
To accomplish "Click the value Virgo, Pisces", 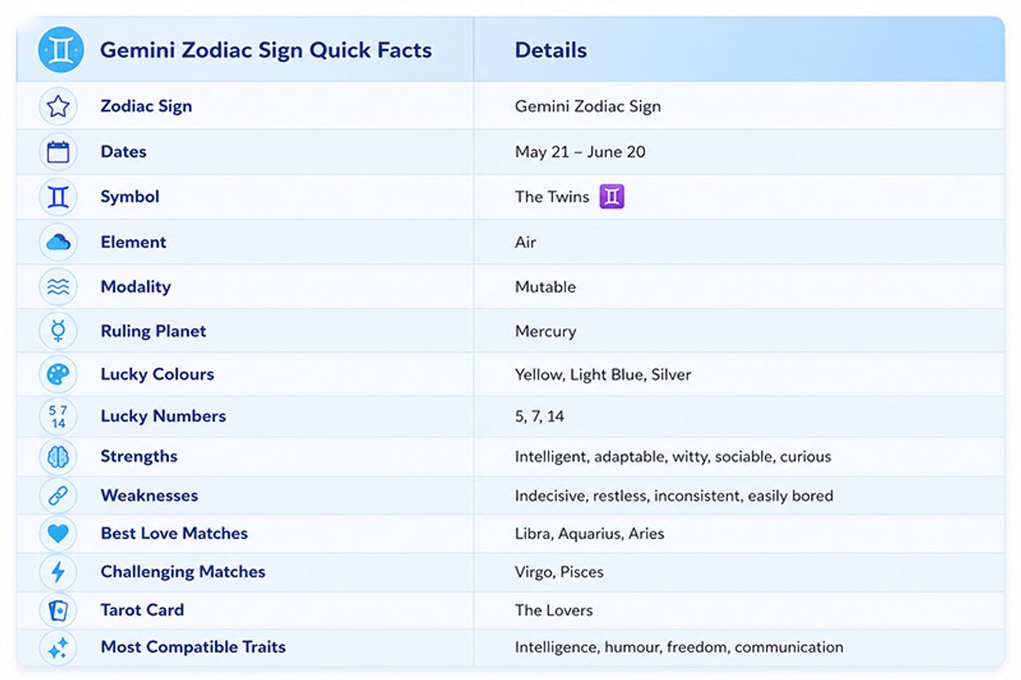I will click(x=559, y=571).
